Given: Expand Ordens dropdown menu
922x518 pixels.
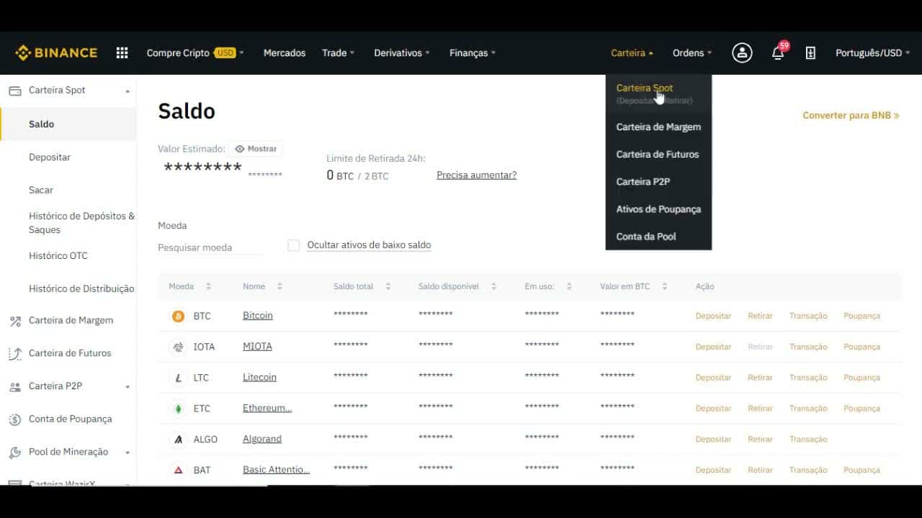Looking at the screenshot, I should coord(692,53).
